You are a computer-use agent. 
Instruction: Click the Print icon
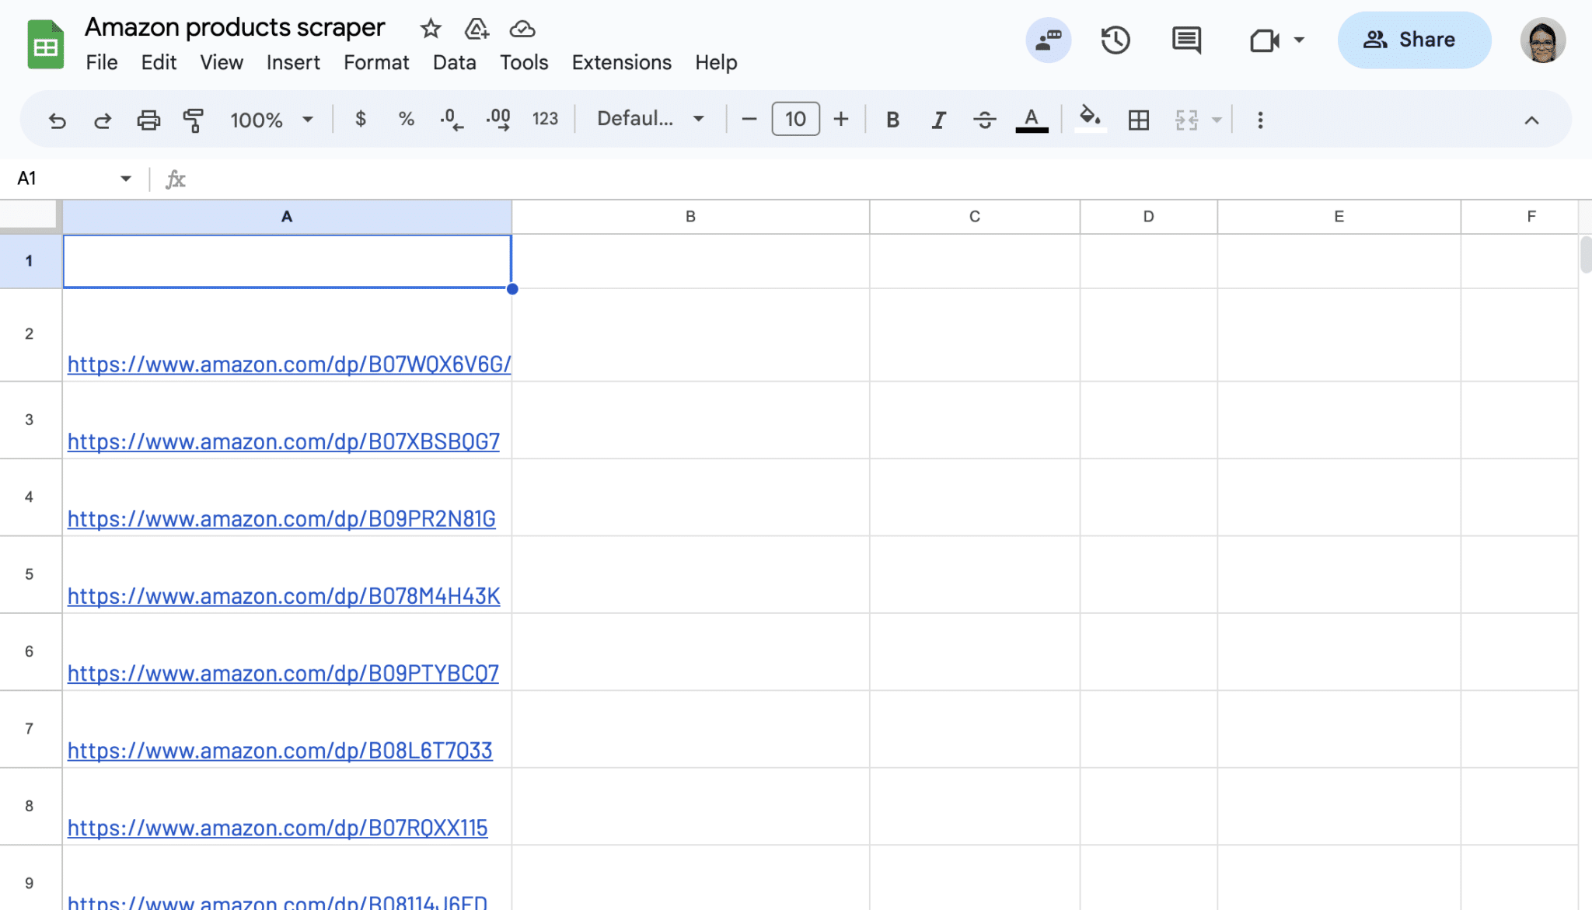click(148, 120)
